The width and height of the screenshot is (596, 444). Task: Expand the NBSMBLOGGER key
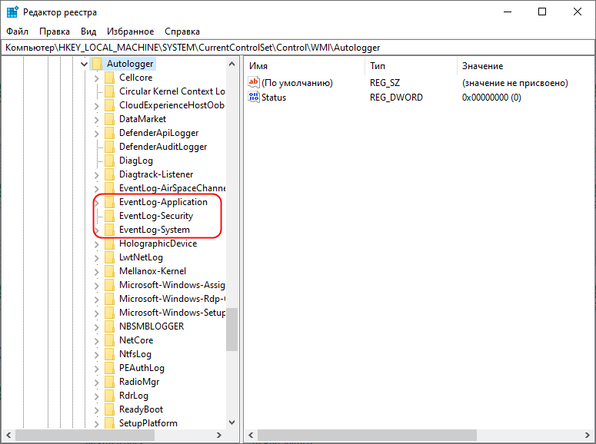click(x=97, y=327)
